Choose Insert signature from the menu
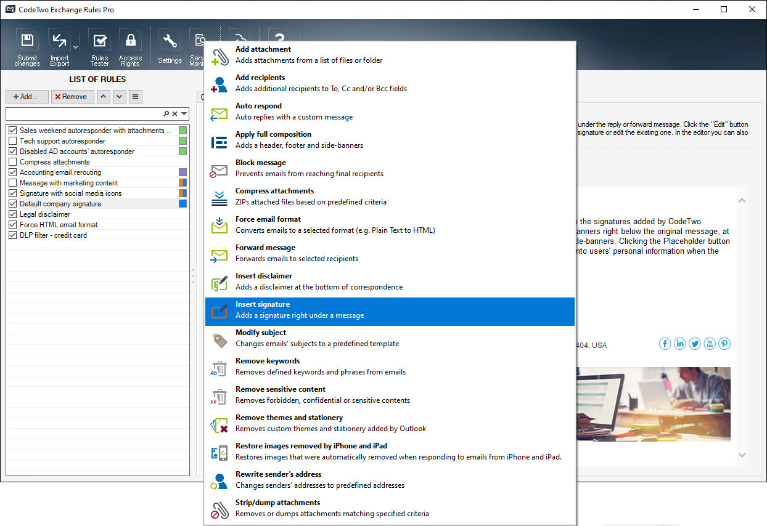 pos(390,312)
